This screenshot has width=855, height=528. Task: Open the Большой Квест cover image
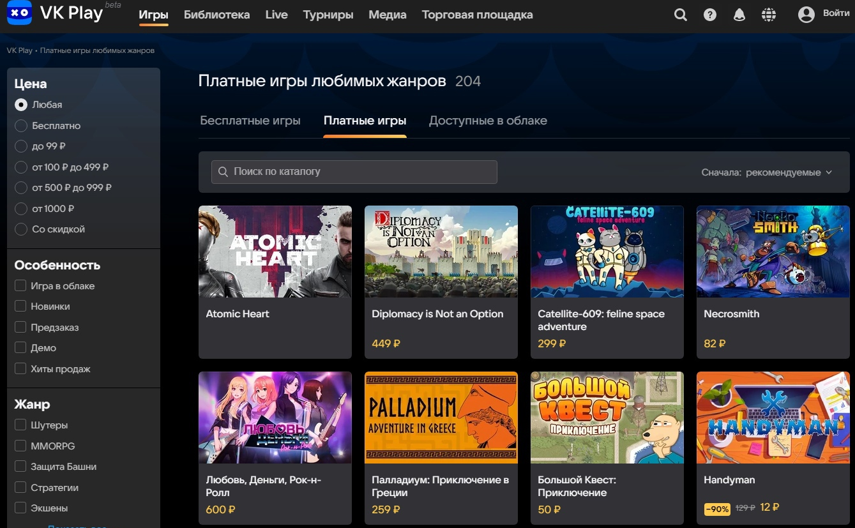pyautogui.click(x=607, y=418)
